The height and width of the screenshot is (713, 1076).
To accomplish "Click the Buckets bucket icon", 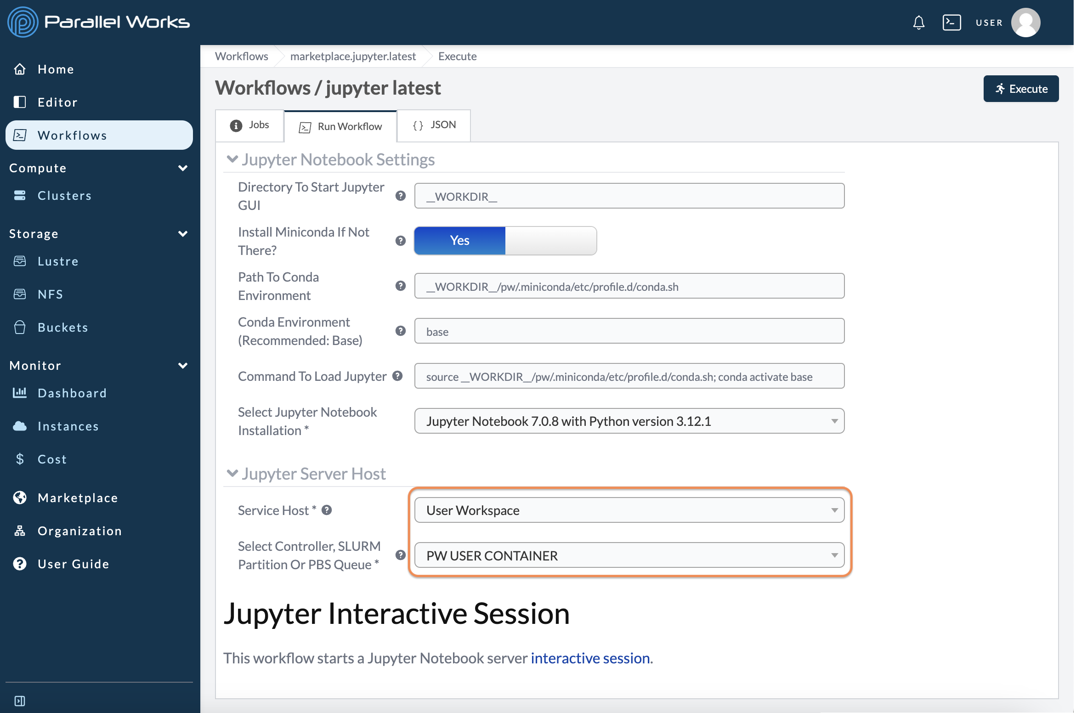I will click(20, 327).
